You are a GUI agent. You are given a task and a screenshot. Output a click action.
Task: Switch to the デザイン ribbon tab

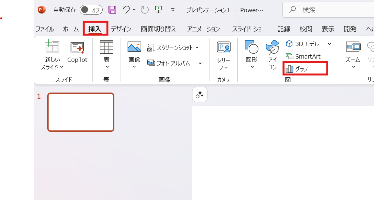pyautogui.click(x=120, y=29)
